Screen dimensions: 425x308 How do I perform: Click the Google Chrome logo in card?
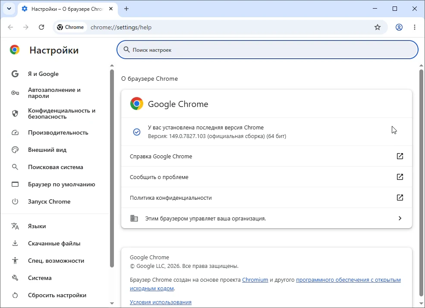tap(137, 104)
